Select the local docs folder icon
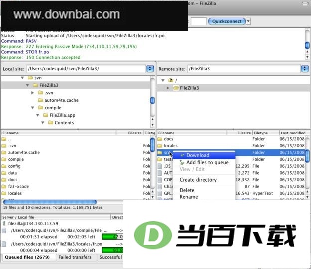This screenshot has width=311, height=269. (x=4, y=180)
